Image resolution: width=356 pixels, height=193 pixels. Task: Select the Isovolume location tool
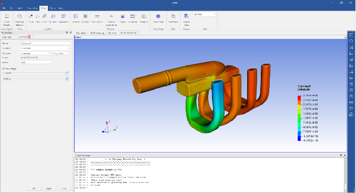pos(64,18)
